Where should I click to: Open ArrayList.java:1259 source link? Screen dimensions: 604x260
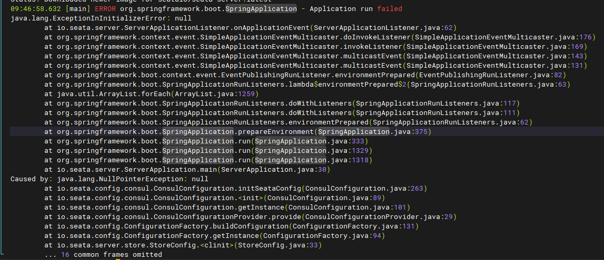point(215,93)
